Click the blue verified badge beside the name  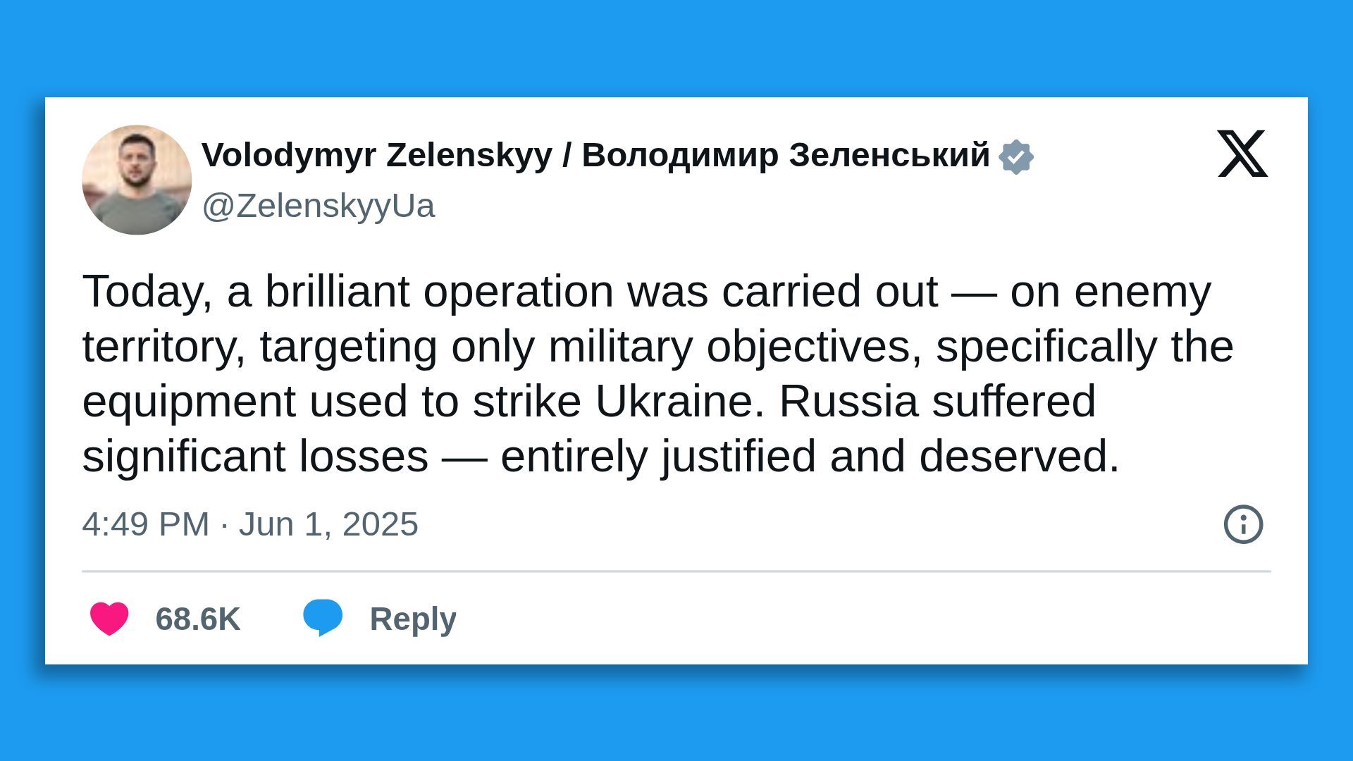1015,156
